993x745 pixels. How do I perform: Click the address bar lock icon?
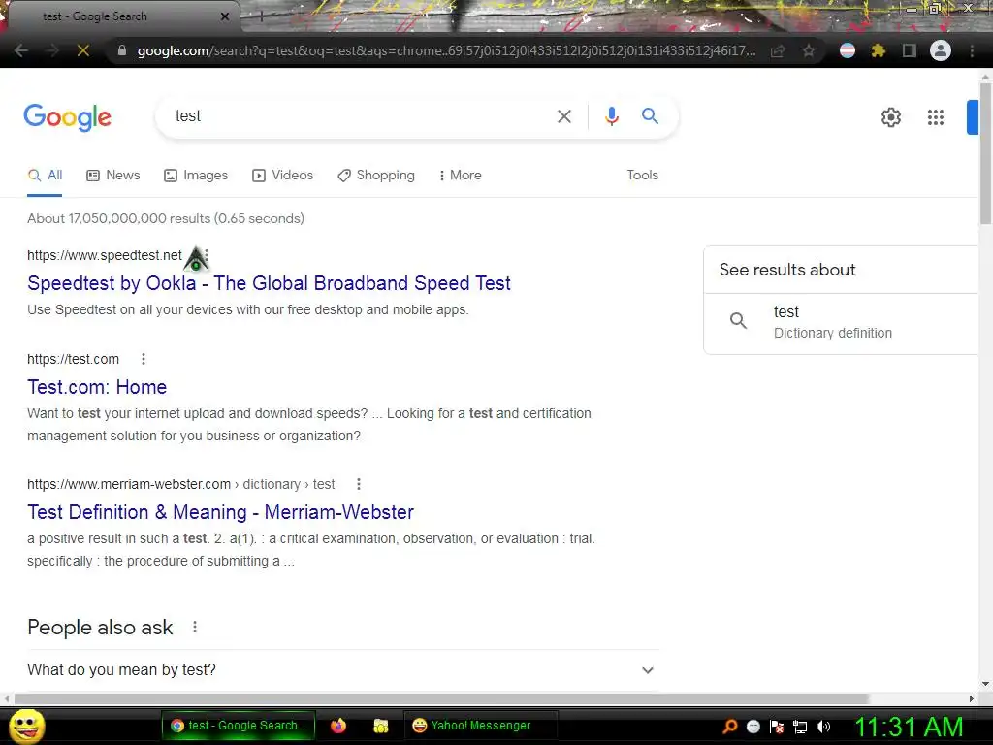(122, 50)
